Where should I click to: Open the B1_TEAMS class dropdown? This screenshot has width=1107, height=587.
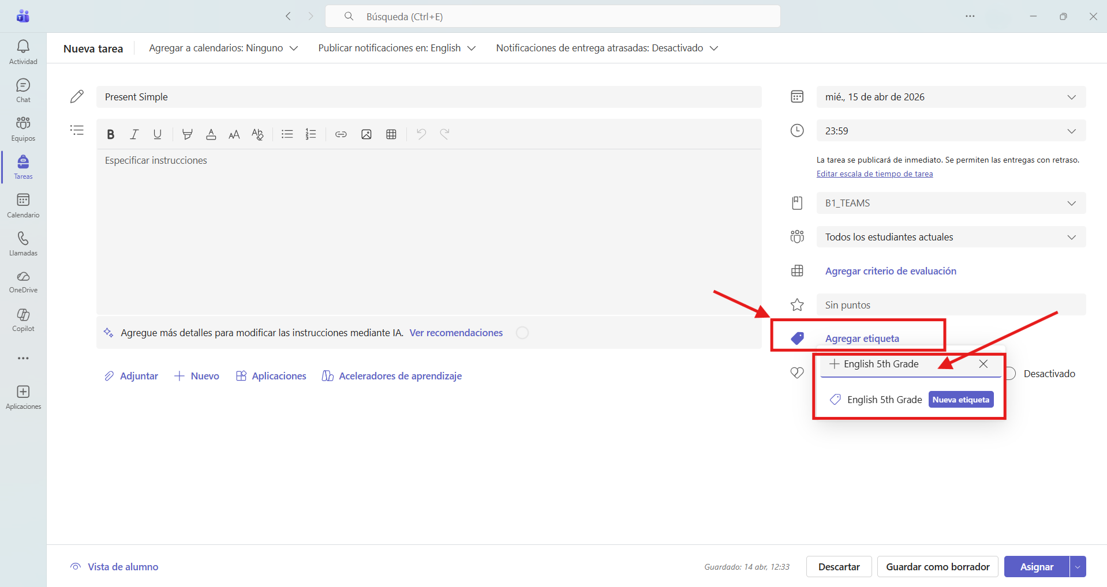[x=951, y=203]
